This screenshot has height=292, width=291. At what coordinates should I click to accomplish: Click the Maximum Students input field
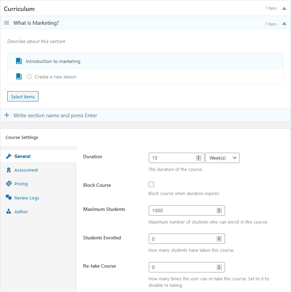pos(182,210)
